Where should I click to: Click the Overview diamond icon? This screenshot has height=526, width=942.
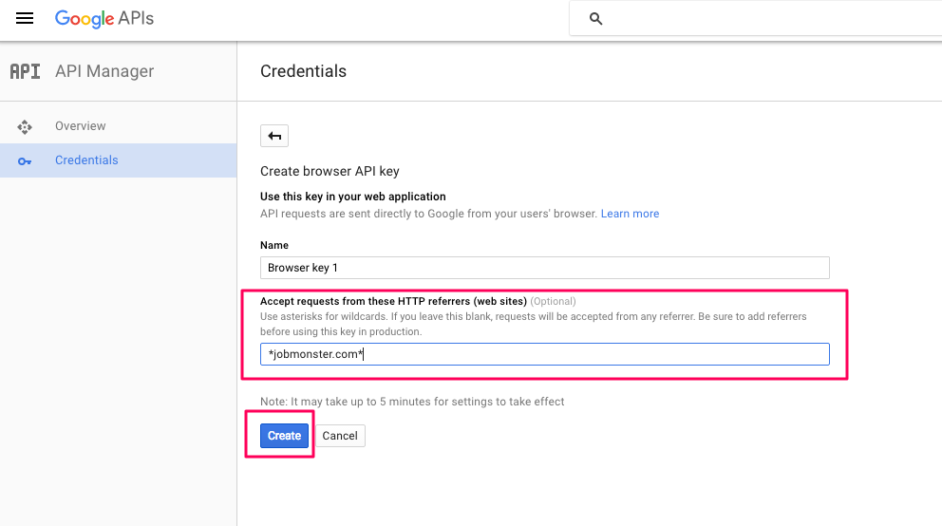point(25,126)
